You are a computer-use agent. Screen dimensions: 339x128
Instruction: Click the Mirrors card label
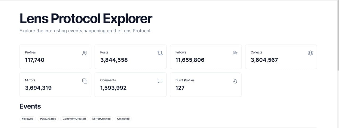pos(30,80)
